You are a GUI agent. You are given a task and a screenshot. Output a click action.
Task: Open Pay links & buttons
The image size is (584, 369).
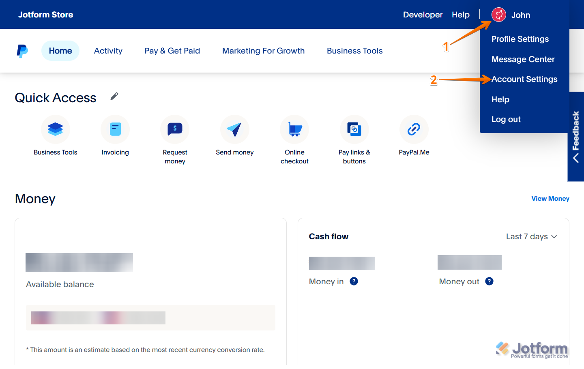[354, 129]
